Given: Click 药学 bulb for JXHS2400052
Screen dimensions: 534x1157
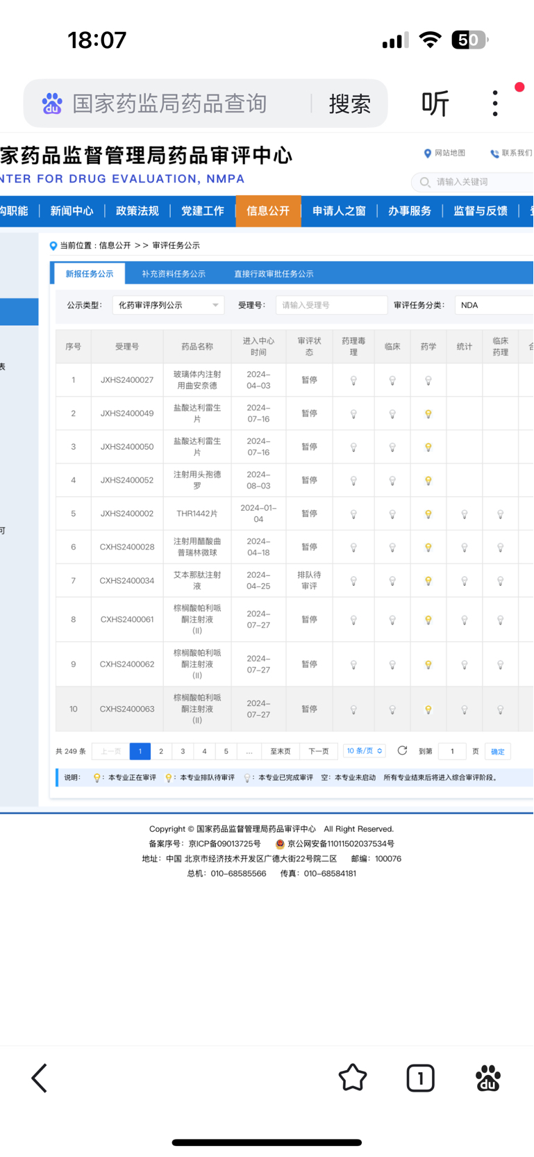Looking at the screenshot, I should 428,480.
